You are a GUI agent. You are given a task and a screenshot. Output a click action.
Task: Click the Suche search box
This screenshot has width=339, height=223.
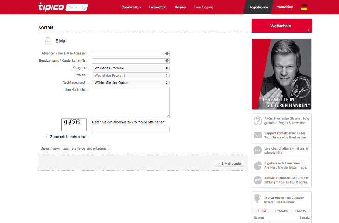[77, 7]
